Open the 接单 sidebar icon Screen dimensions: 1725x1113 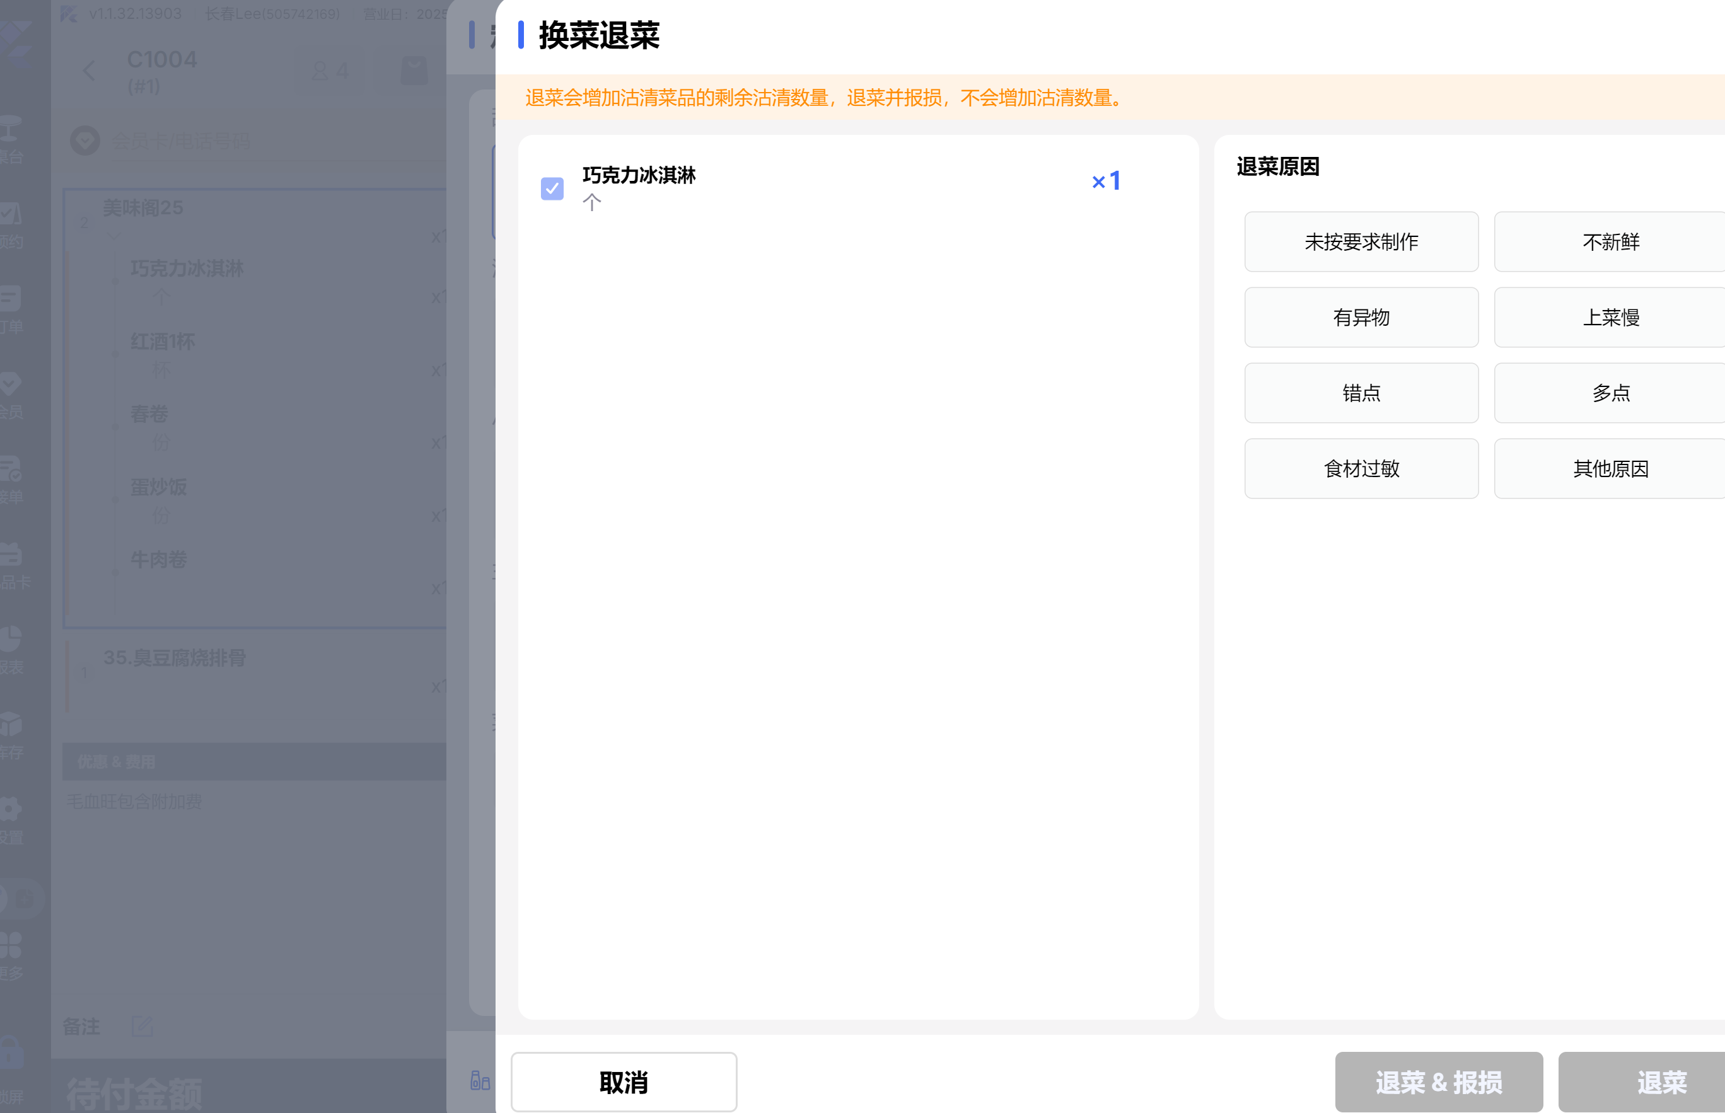pyautogui.click(x=11, y=480)
